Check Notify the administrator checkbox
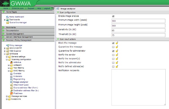This screenshot has width=169, height=109. (x=113, y=63)
